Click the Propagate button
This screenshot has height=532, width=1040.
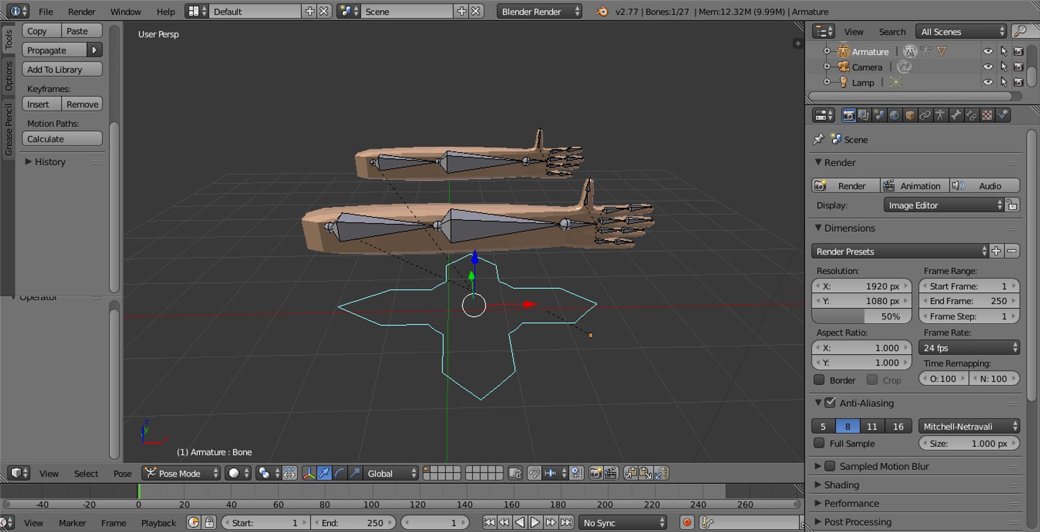tap(54, 50)
